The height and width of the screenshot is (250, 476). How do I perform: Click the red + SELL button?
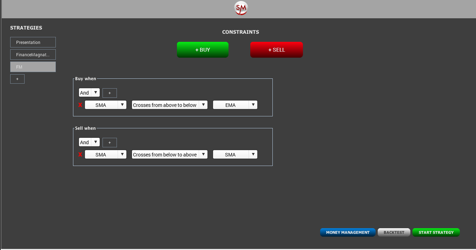(x=277, y=50)
